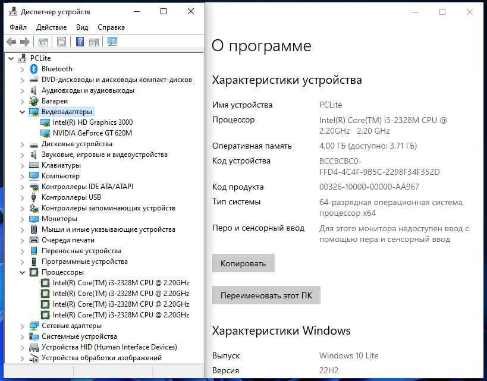Click the Device Manager title bar icon

tap(12, 12)
